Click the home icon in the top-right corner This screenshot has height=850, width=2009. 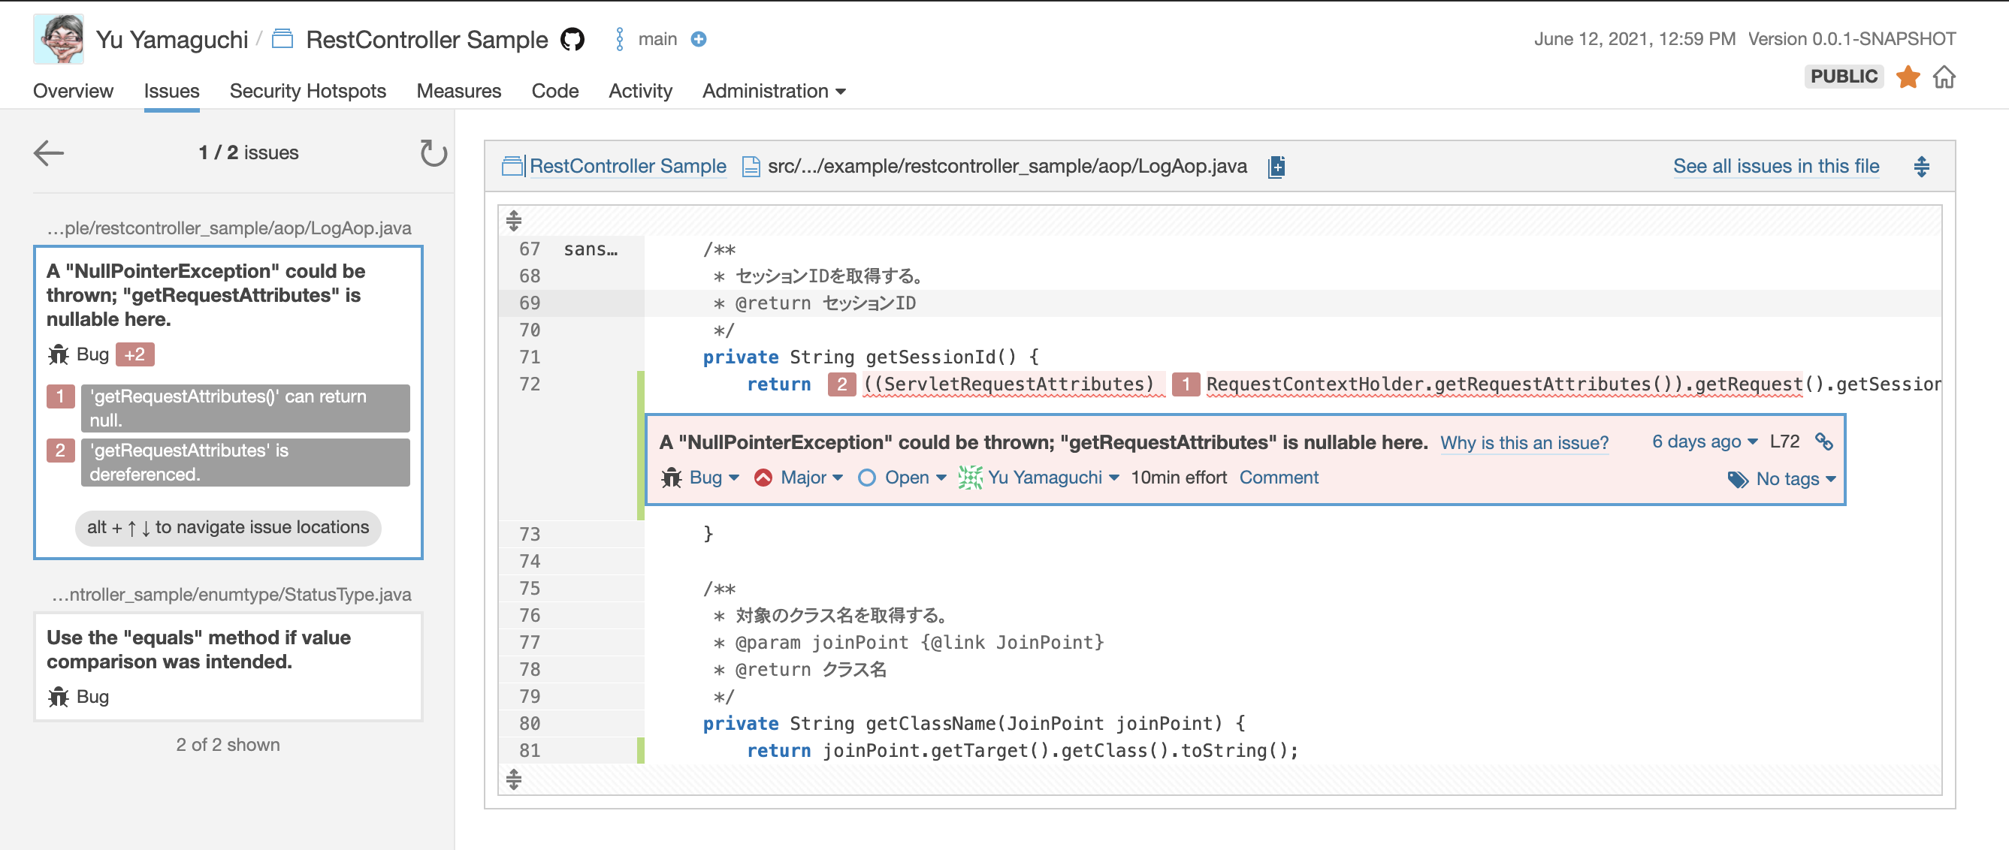1947,77
